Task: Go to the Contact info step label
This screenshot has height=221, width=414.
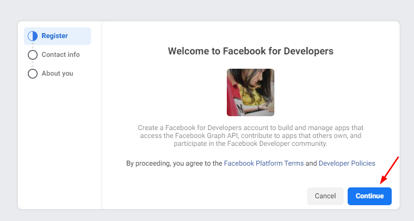Action: 61,54
